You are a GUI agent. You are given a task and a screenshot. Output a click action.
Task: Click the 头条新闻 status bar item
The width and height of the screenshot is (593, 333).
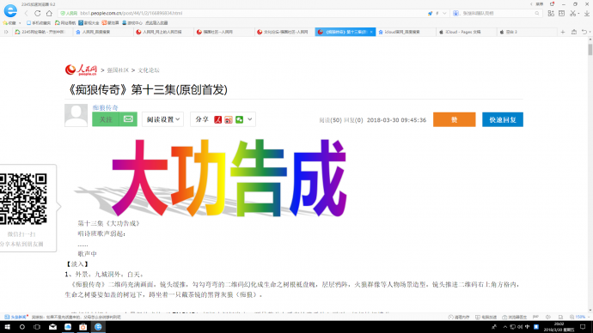[16, 318]
